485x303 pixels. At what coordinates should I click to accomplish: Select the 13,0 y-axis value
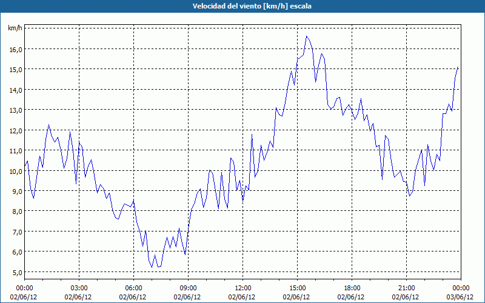coord(15,110)
